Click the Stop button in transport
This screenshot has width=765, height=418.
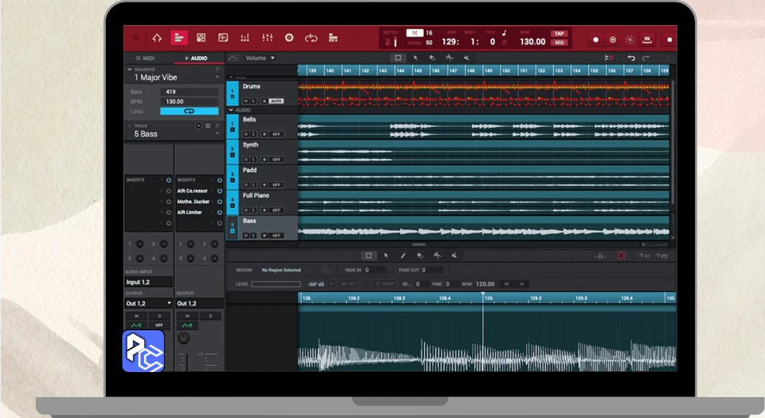tap(669, 40)
